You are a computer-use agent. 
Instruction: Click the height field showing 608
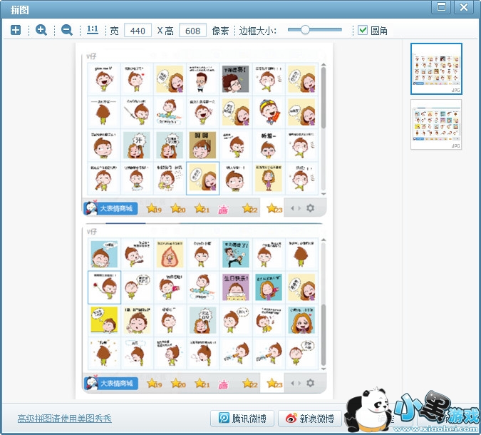[x=192, y=31]
